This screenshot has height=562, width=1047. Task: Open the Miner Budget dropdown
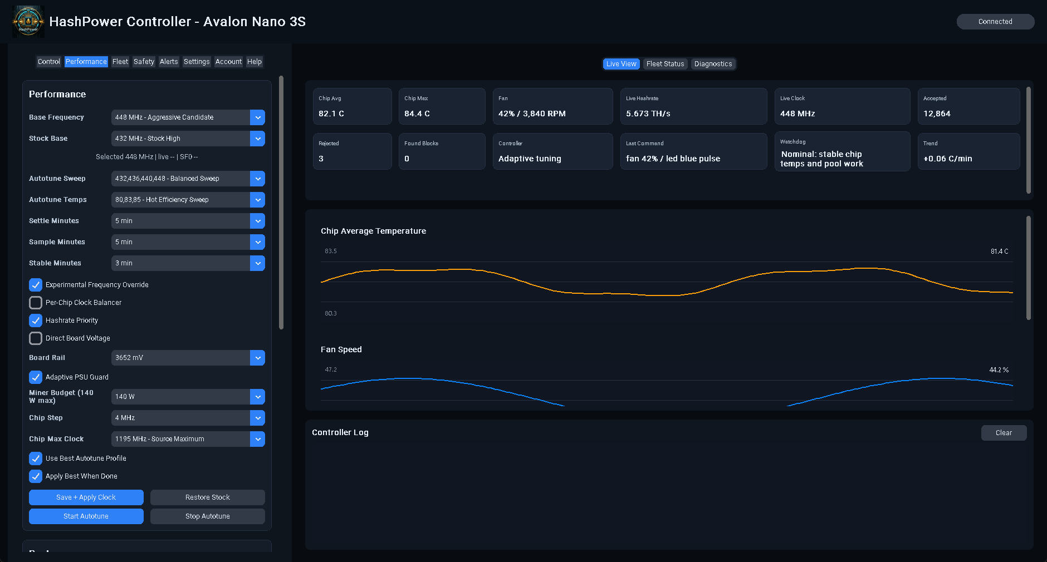[x=188, y=397]
